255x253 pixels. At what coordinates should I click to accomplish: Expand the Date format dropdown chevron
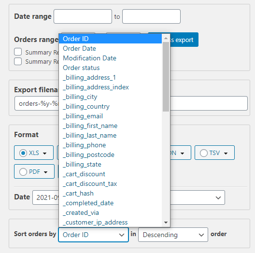point(218,197)
